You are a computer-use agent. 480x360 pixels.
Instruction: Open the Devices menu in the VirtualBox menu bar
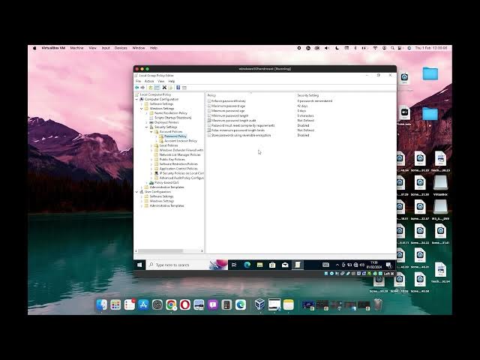121,48
